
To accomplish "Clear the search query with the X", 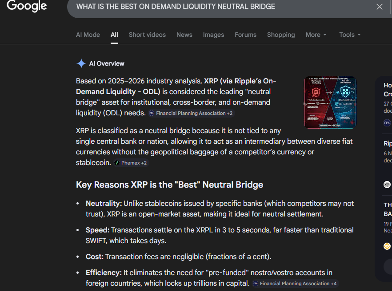I will [x=379, y=7].
